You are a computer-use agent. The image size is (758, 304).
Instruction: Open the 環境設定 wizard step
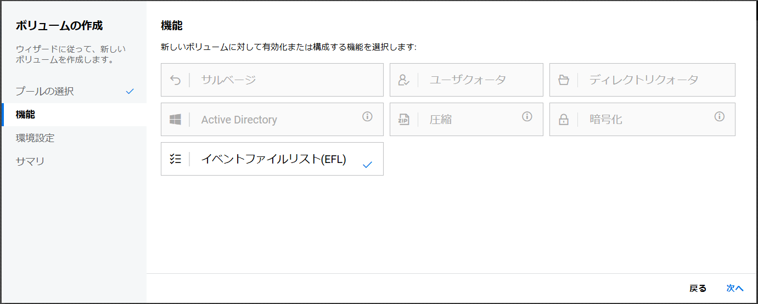click(35, 138)
